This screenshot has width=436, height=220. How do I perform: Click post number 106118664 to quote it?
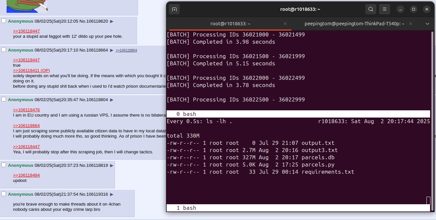pos(97,50)
